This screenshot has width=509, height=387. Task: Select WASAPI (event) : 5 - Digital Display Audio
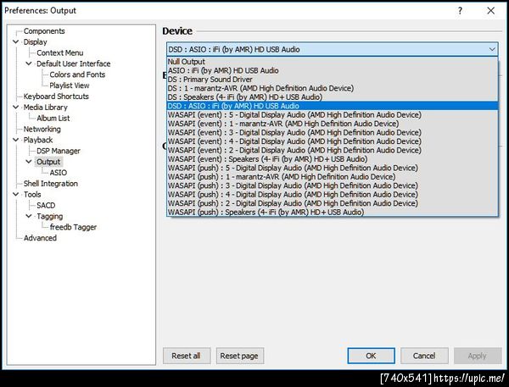click(x=333, y=114)
